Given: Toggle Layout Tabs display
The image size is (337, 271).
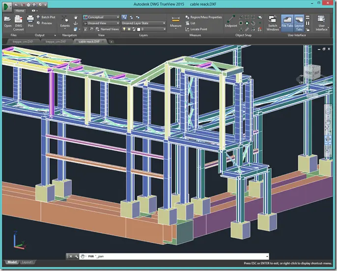Looking at the screenshot, I should pos(299,23).
